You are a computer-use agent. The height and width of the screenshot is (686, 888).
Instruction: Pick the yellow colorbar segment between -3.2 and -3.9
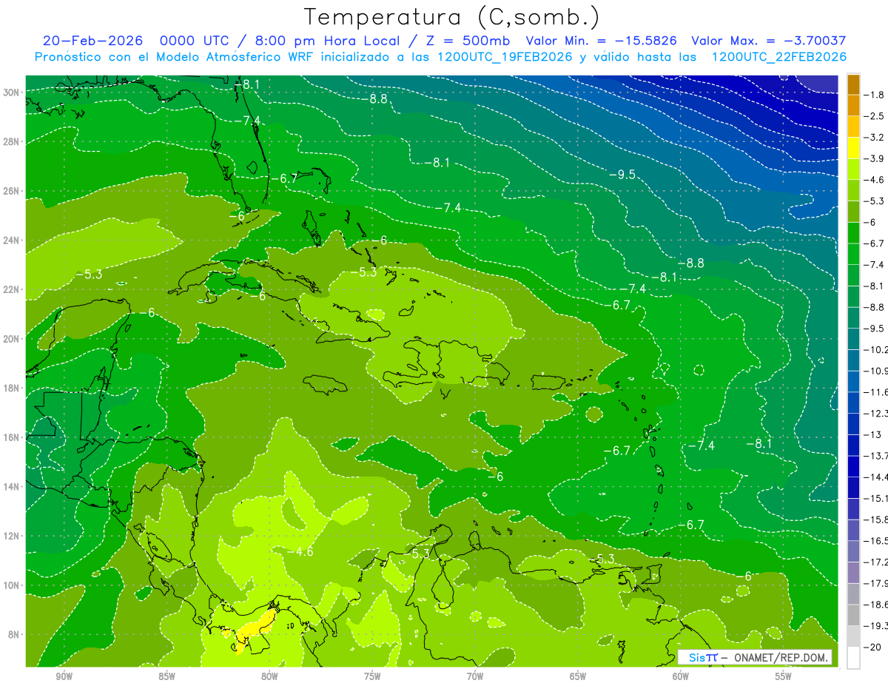853,148
